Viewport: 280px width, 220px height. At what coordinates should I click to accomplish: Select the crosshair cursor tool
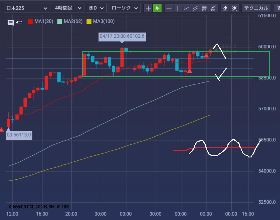click(148, 8)
